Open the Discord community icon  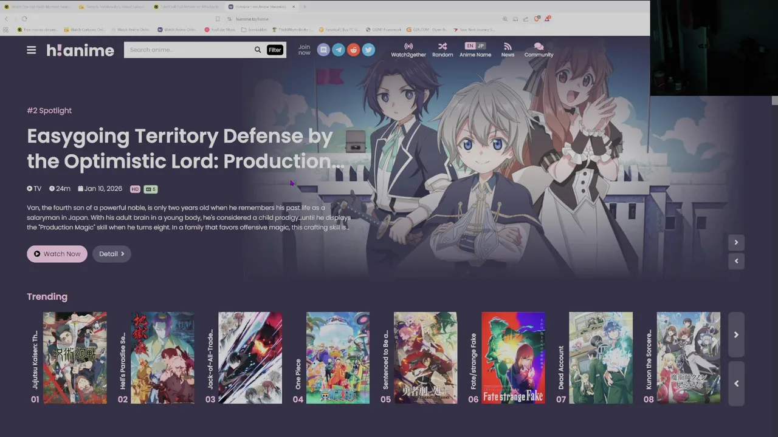point(323,50)
